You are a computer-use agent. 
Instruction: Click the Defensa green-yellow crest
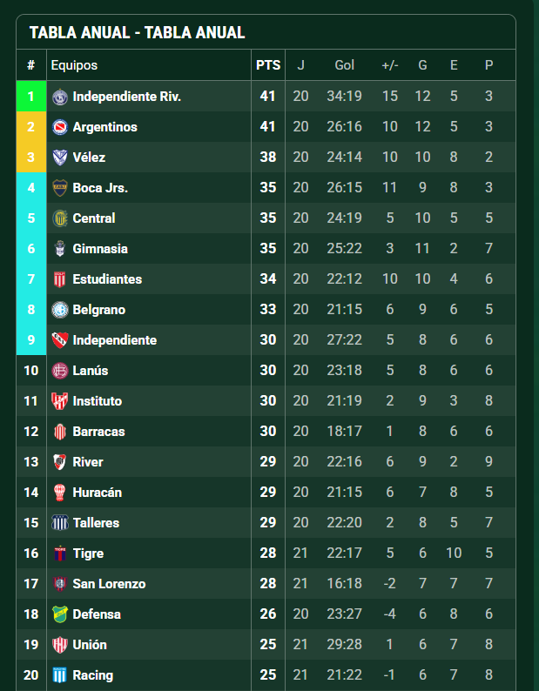click(59, 614)
